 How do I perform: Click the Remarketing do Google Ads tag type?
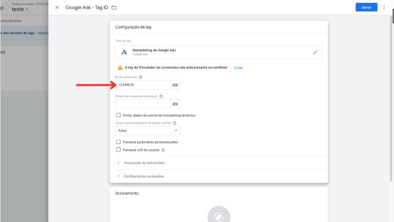219,52
